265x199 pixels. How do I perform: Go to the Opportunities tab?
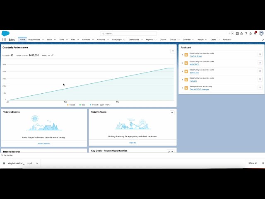[x=34, y=40]
